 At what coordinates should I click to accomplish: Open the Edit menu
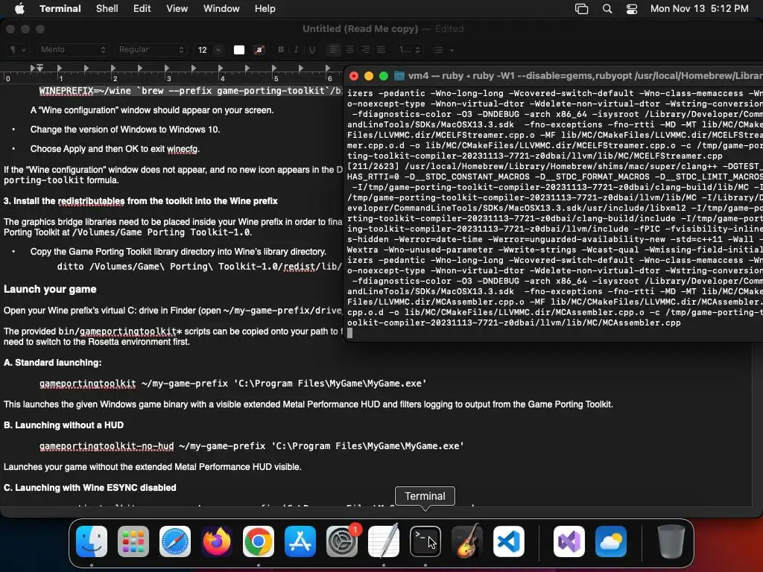coord(142,8)
